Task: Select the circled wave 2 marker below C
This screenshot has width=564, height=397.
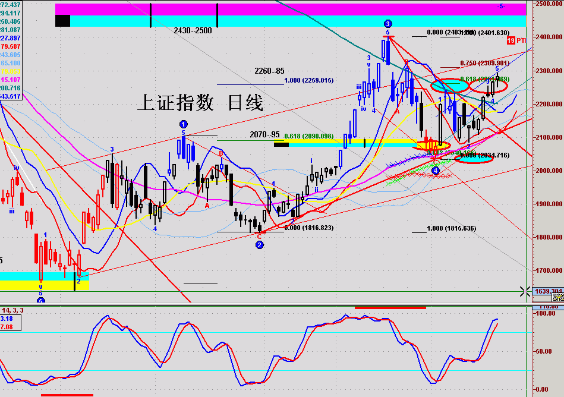Action: [x=259, y=245]
